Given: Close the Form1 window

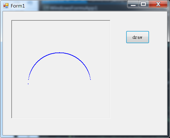Looking at the screenshot, I should [x=158, y=4].
